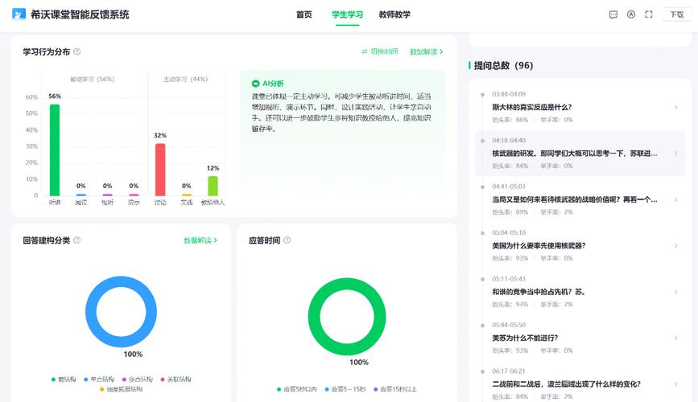Click help icon beside 学习行为分布
This screenshot has width=698, height=402.
77,51
